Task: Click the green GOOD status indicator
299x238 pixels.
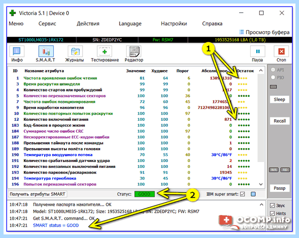Action: [145, 194]
